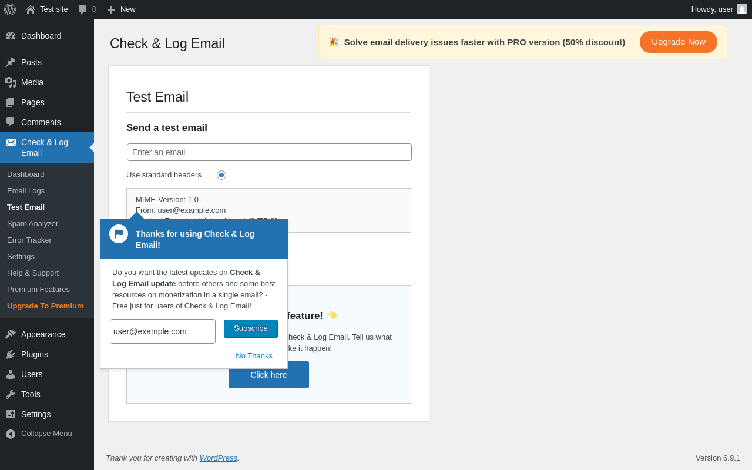Click the Media library icon
Image resolution: width=752 pixels, height=470 pixels.
[11, 82]
